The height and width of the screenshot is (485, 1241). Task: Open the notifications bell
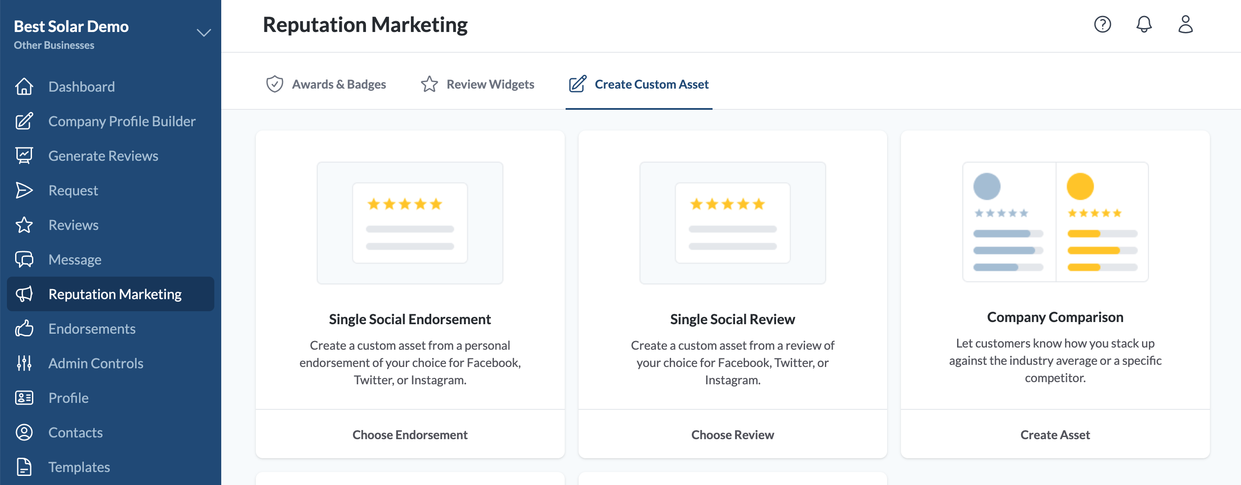[x=1144, y=24]
